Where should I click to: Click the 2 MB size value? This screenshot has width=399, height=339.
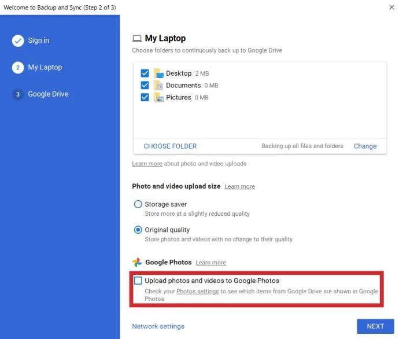pos(202,73)
